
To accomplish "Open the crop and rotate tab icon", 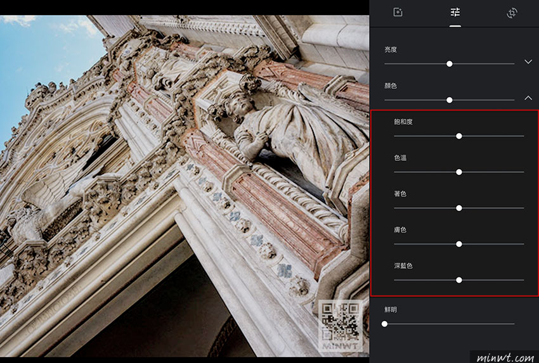I will tap(512, 13).
